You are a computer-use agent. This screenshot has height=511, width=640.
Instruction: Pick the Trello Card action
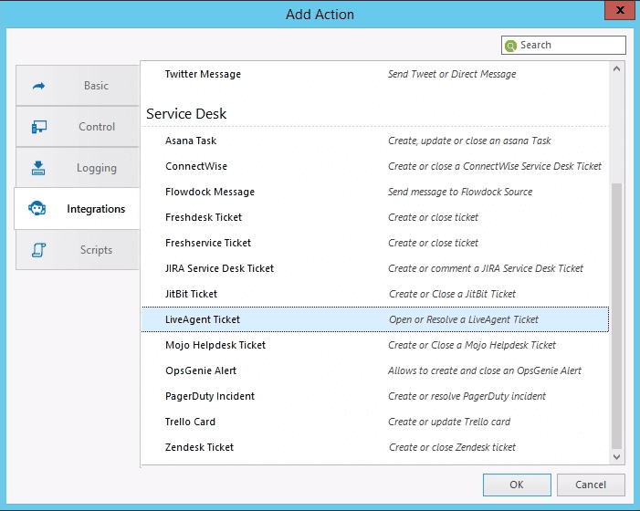point(191,422)
